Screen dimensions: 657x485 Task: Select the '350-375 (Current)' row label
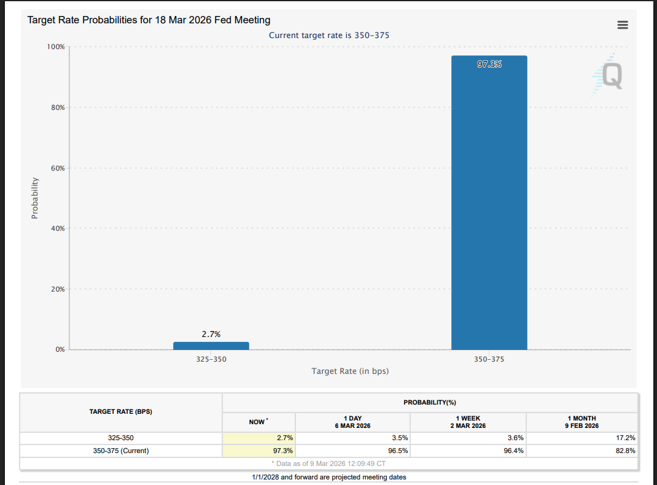120,451
